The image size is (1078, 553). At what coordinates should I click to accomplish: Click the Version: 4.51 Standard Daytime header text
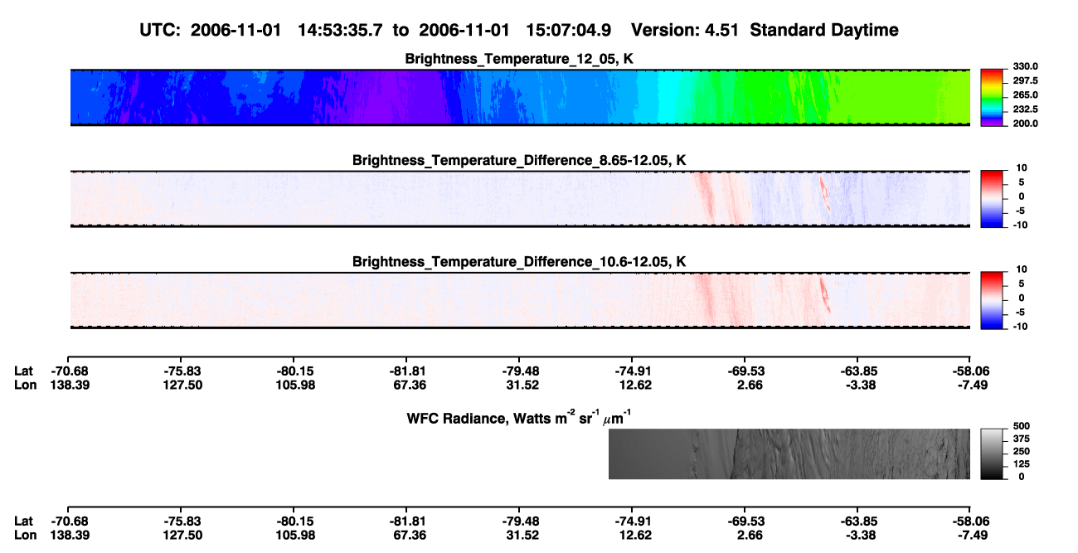[765, 31]
